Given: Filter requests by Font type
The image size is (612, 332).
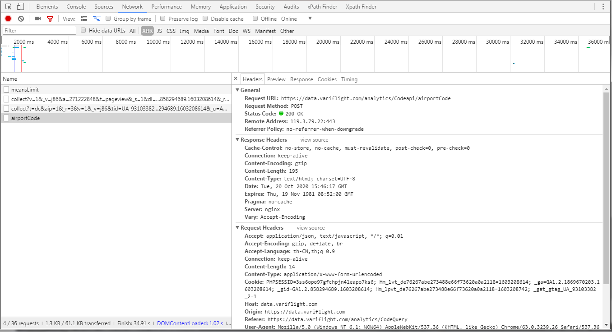Looking at the screenshot, I should tap(219, 31).
